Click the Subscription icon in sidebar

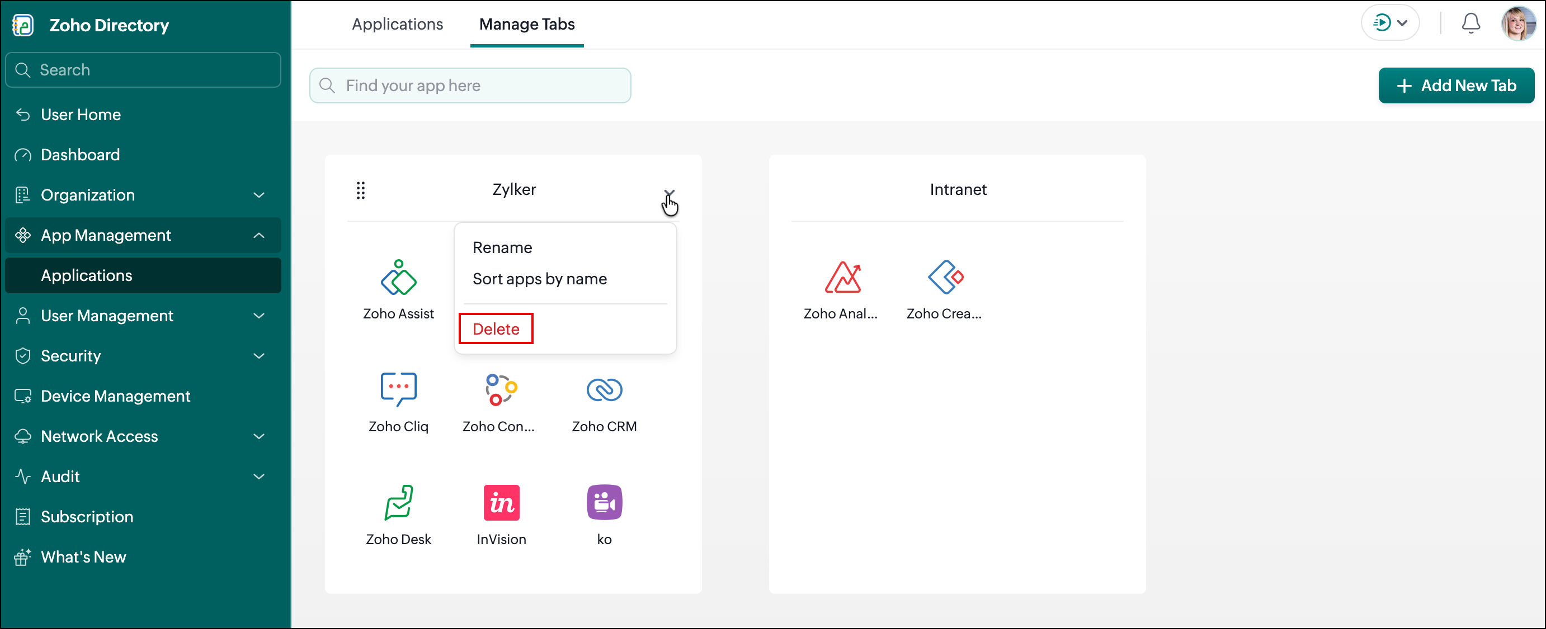click(x=23, y=516)
